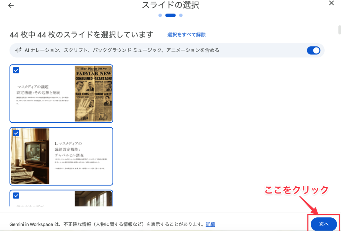Screen dimensions: 341x231
Task: Uncheck the third slide checkbox with window image
Action: click(16, 195)
